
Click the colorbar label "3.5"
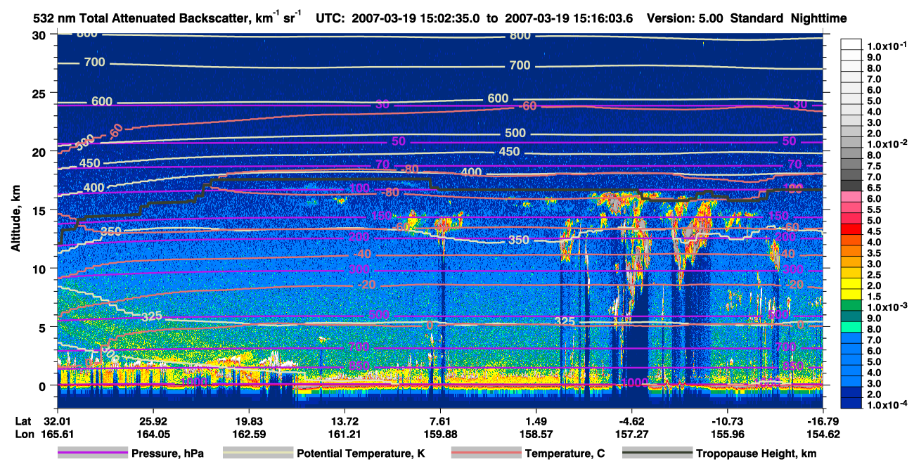click(x=873, y=252)
